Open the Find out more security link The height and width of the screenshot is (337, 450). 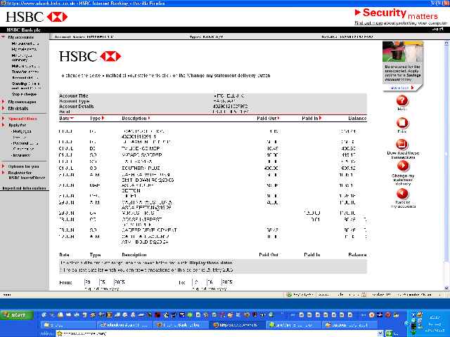368,23
